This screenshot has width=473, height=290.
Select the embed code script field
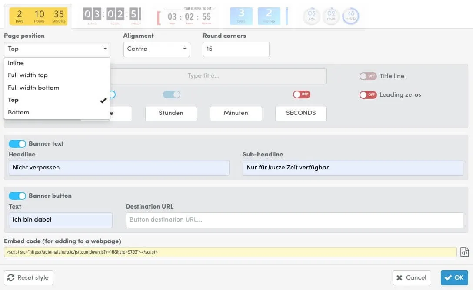click(x=230, y=252)
